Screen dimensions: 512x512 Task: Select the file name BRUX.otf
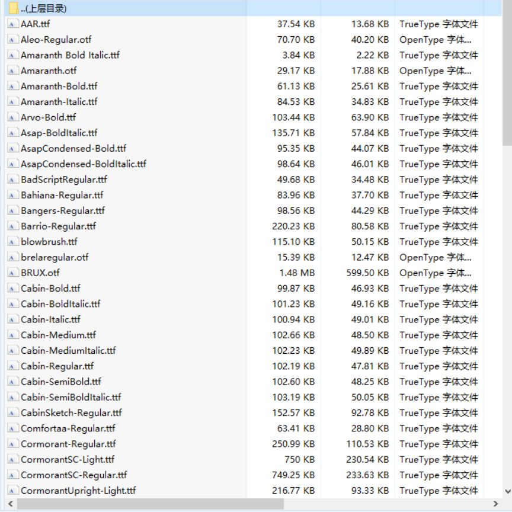pyautogui.click(x=40, y=273)
